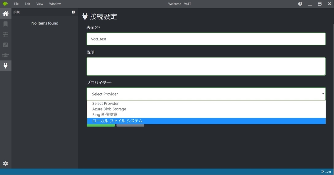Choose Azure Blob Storage as the provider

(109, 109)
